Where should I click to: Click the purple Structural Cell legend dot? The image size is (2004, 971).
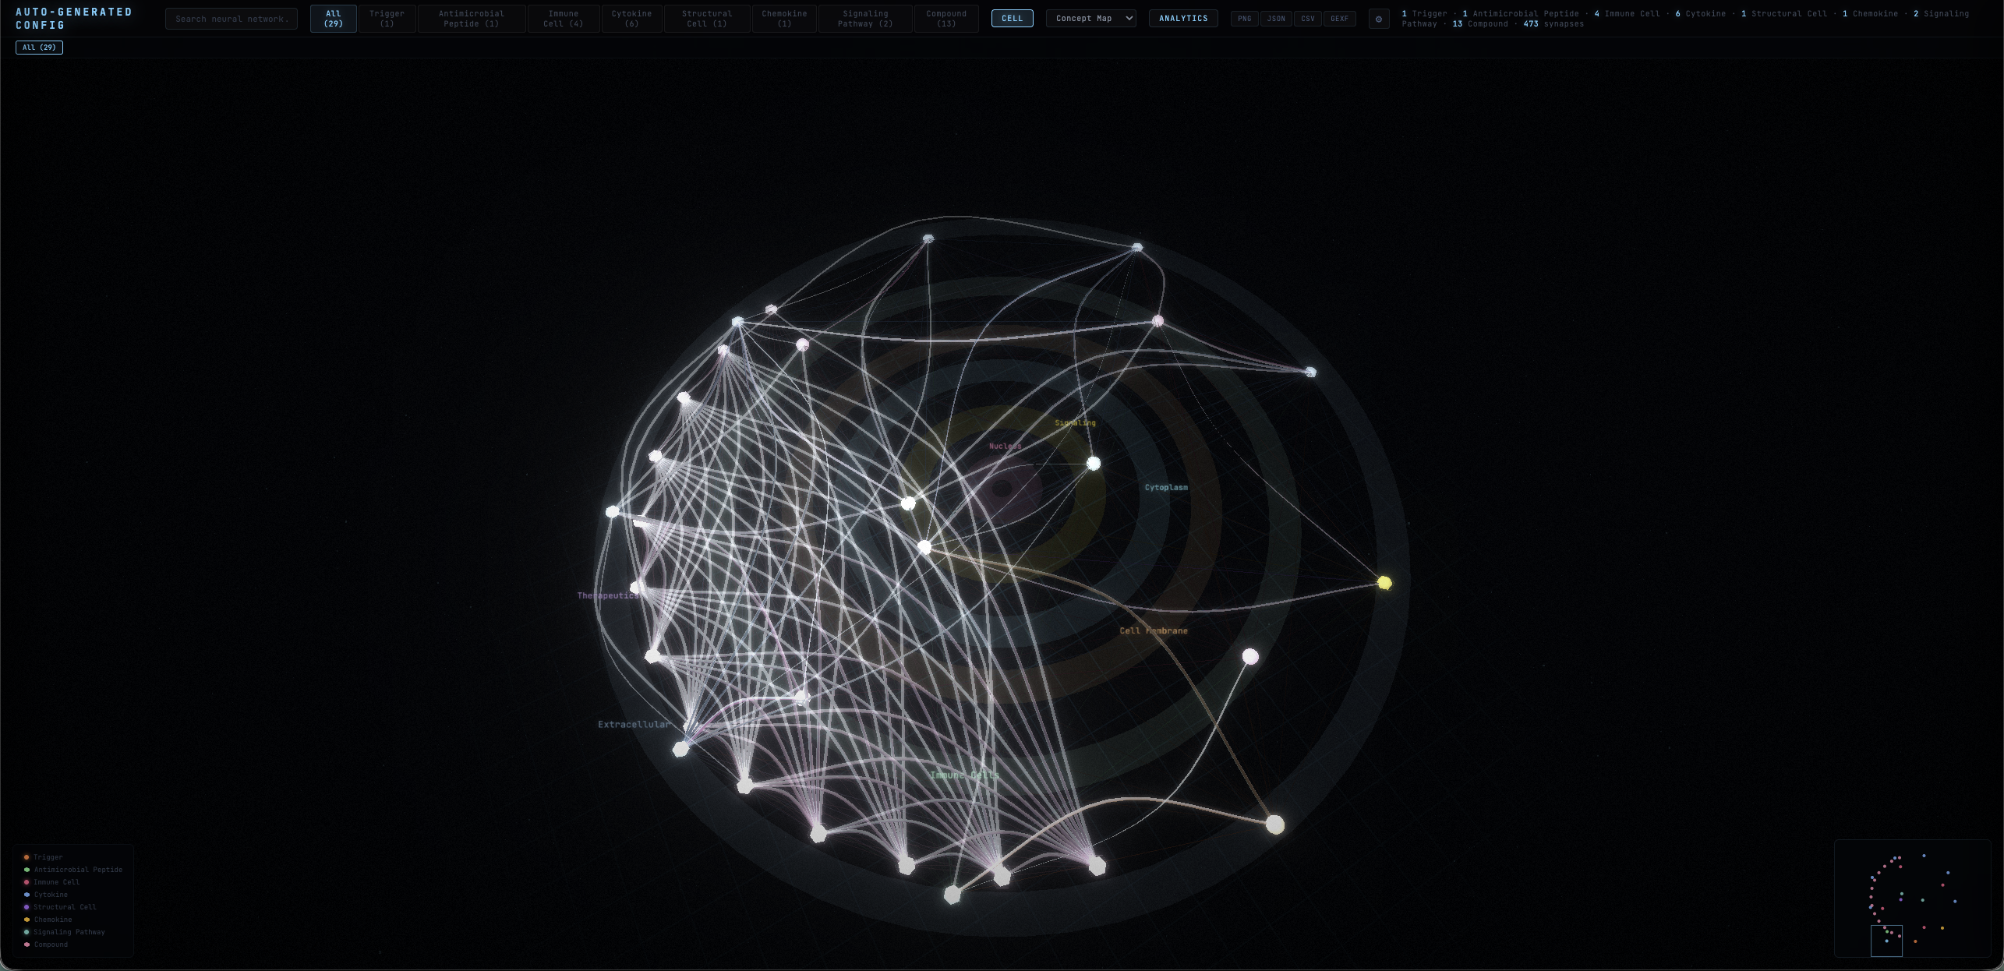27,907
